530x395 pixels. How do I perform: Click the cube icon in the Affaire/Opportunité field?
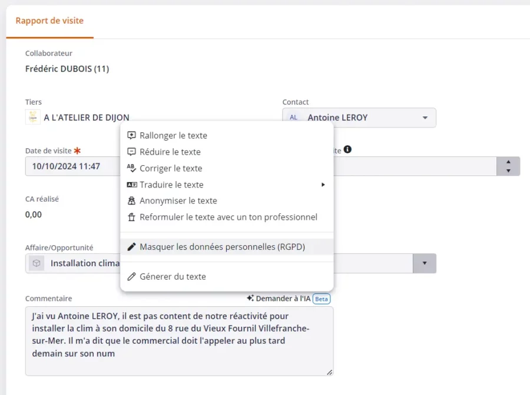pos(36,263)
